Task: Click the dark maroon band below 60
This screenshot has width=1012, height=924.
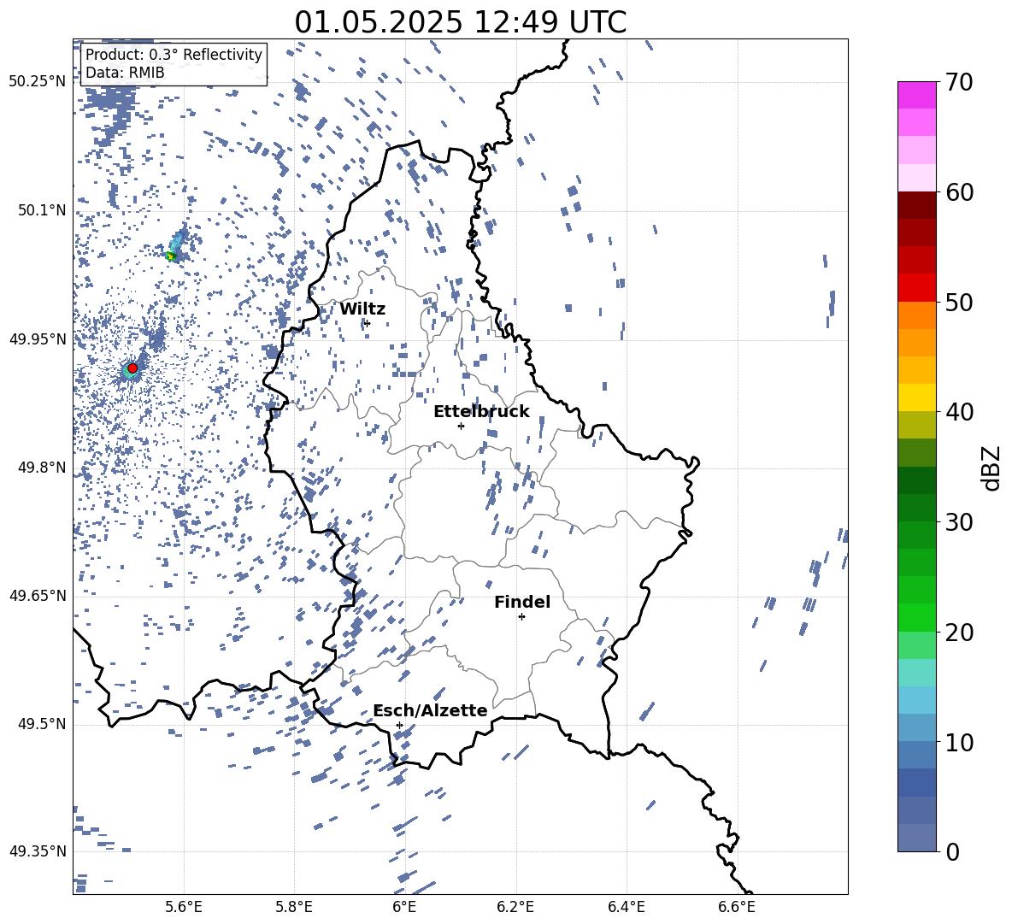Action: pyautogui.click(x=916, y=205)
